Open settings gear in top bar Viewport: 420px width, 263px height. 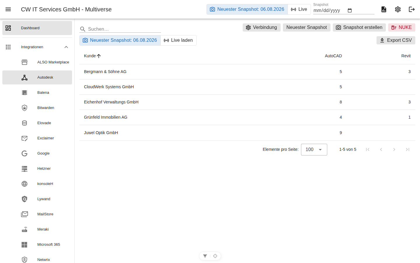click(398, 9)
